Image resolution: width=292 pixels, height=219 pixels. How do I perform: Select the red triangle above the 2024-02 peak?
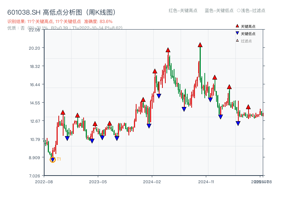pyautogui.click(x=155, y=72)
